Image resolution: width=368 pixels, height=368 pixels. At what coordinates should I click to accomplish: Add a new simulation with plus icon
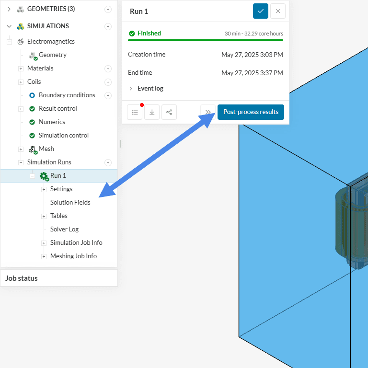[x=108, y=26]
